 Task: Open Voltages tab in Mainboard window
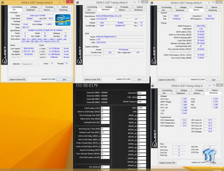point(109,7)
